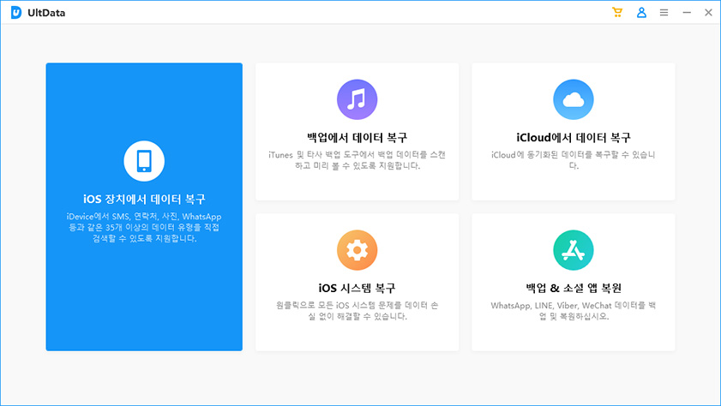Select 'iOS 장치에서 데이터 복구' heading

(144, 199)
